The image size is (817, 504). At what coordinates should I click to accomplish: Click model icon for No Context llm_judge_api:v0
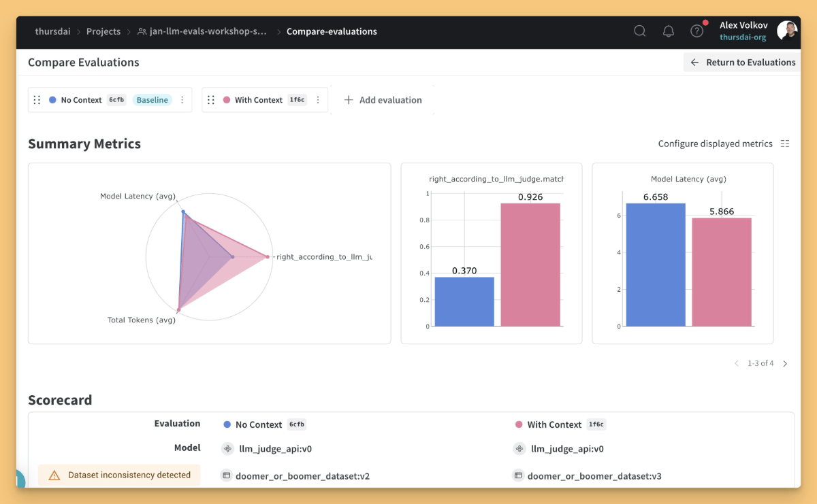(x=227, y=449)
